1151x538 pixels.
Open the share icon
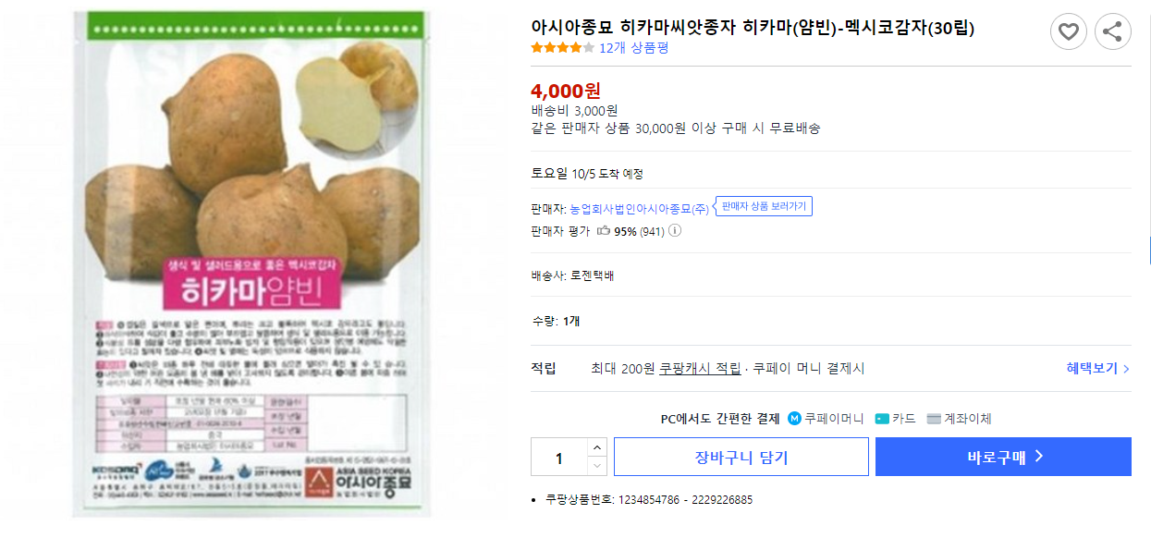point(1112,31)
